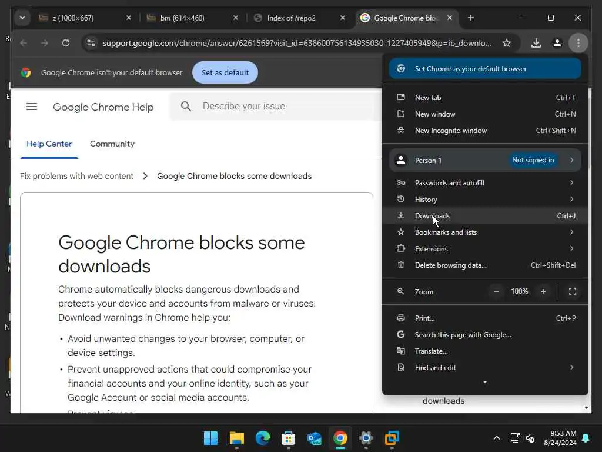Click the menu scroll-down arrow

(x=485, y=383)
